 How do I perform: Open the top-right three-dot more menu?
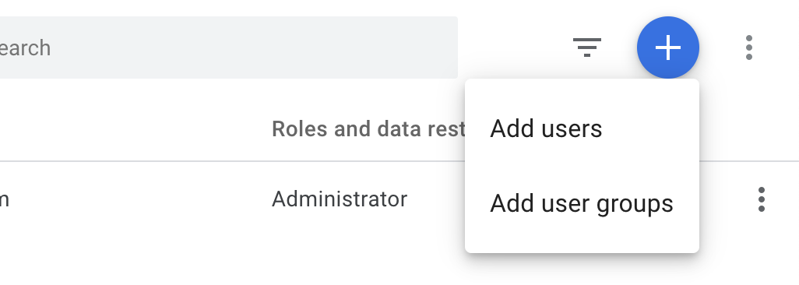click(748, 47)
